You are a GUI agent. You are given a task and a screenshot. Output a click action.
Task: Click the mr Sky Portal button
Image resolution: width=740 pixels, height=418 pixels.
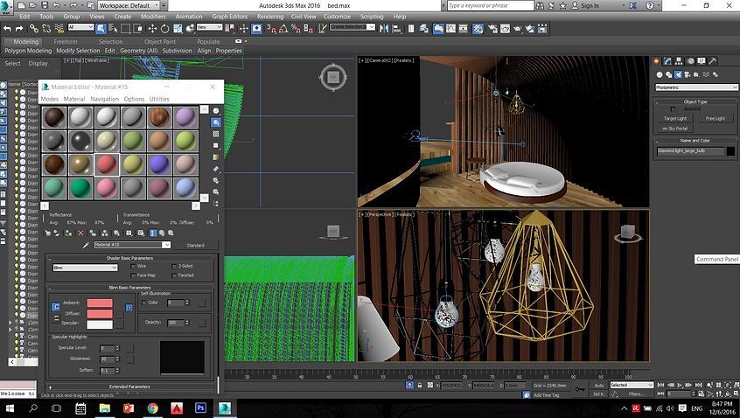(x=675, y=129)
